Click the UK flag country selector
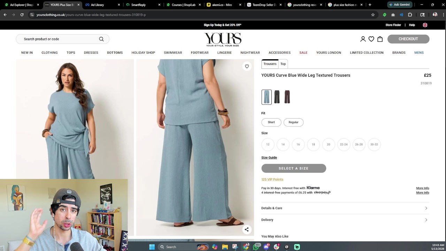This screenshot has width=446, height=251. coord(425,25)
